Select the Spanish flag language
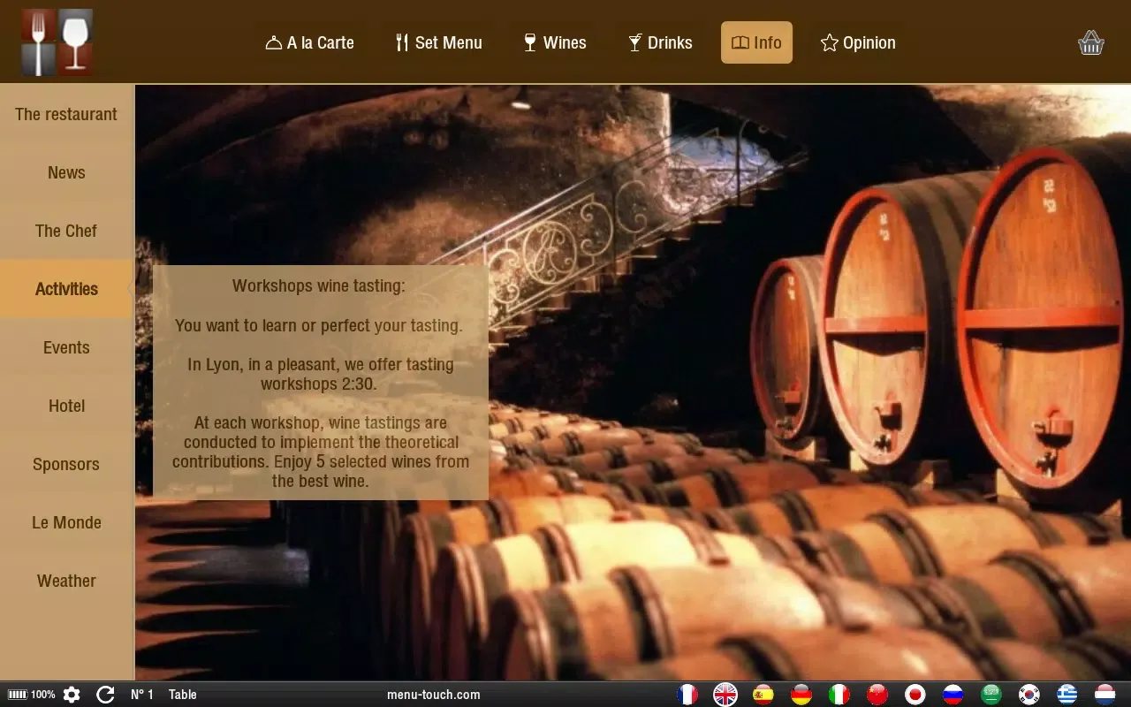This screenshot has height=707, width=1131. pyautogui.click(x=763, y=695)
